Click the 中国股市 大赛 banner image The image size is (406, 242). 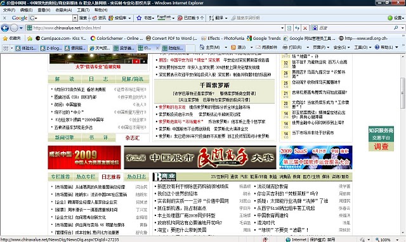[200, 158]
